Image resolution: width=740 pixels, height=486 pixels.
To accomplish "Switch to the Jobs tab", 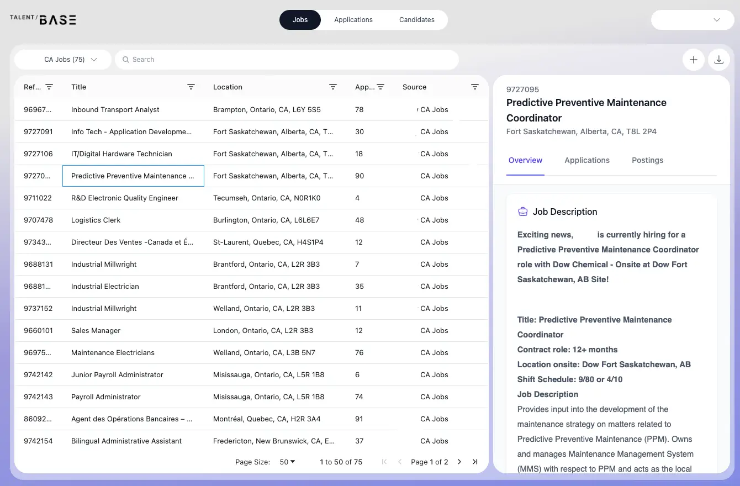I will (300, 20).
